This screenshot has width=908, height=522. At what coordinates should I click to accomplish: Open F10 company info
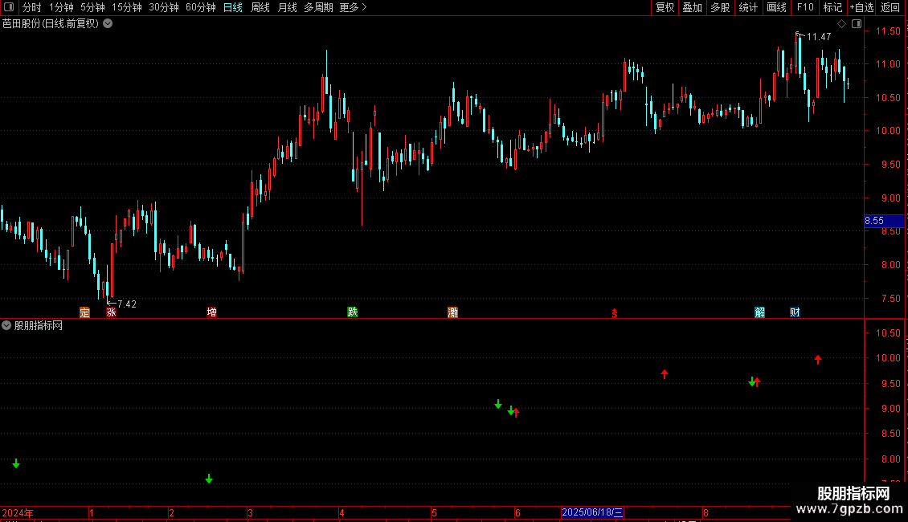click(805, 7)
